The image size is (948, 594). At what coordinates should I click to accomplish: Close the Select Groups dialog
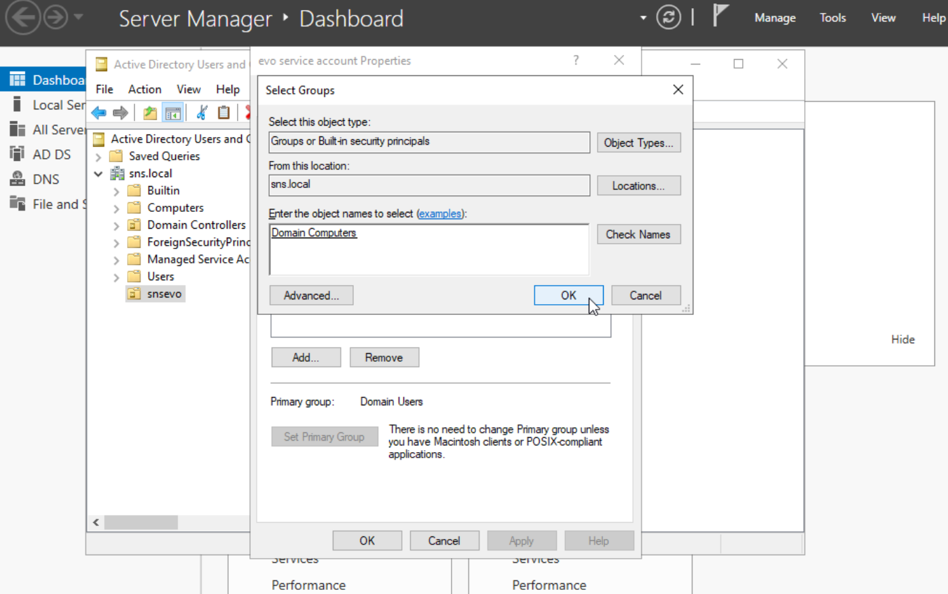coord(678,90)
